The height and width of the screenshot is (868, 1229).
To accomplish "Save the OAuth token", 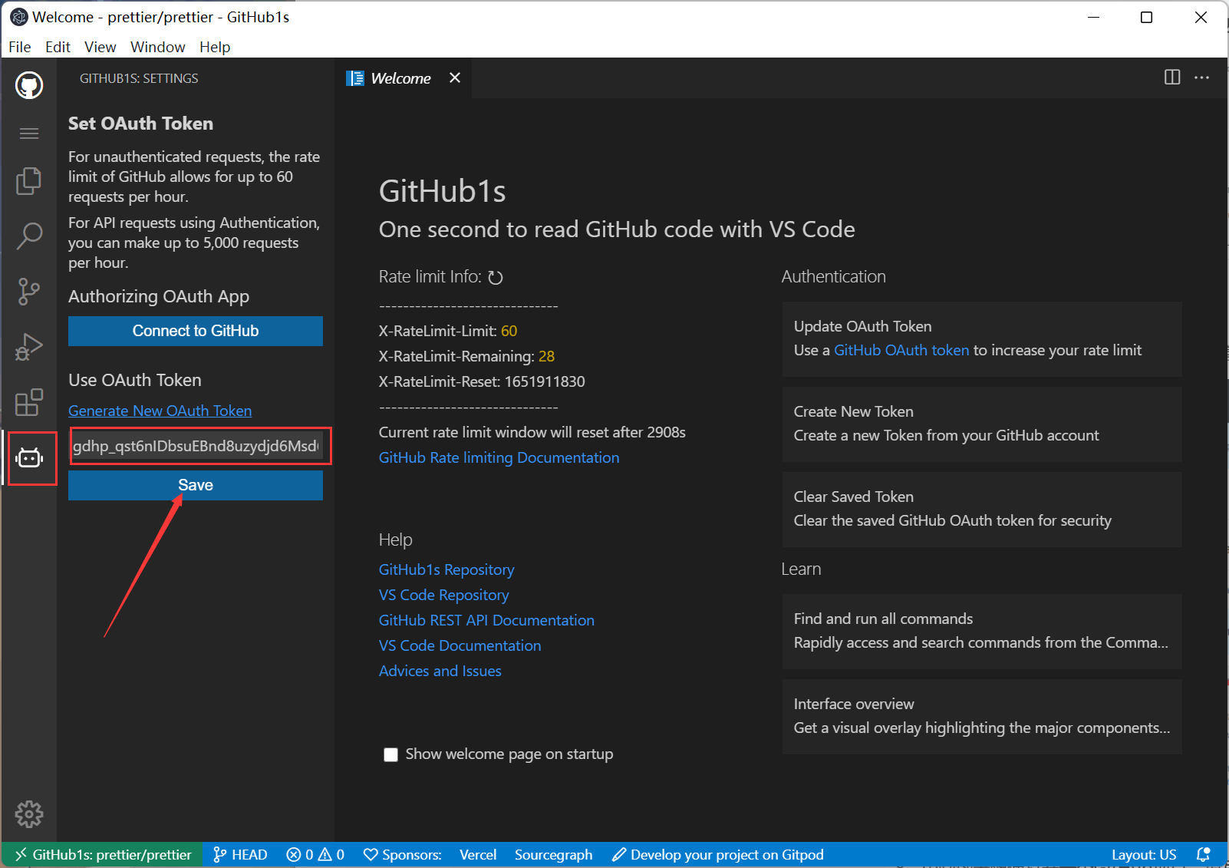I will coord(196,485).
